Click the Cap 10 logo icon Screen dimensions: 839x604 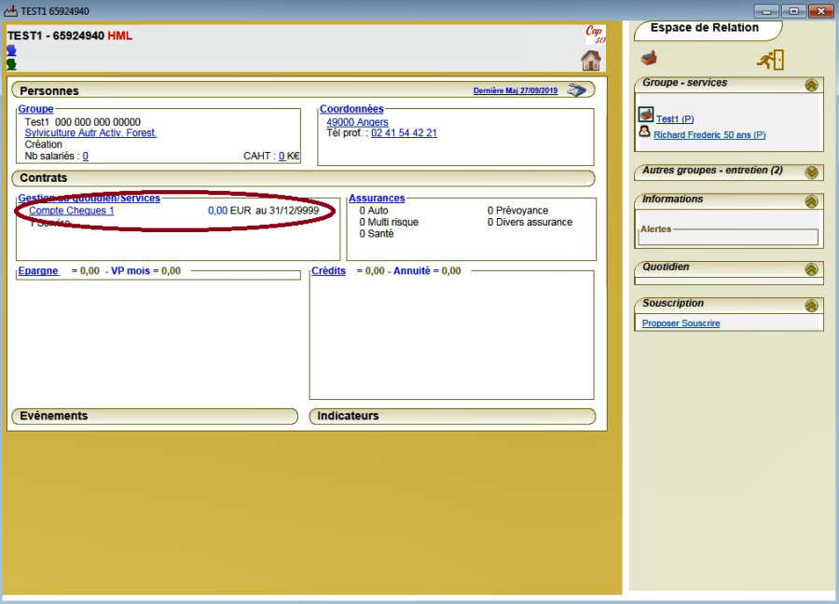coord(594,34)
